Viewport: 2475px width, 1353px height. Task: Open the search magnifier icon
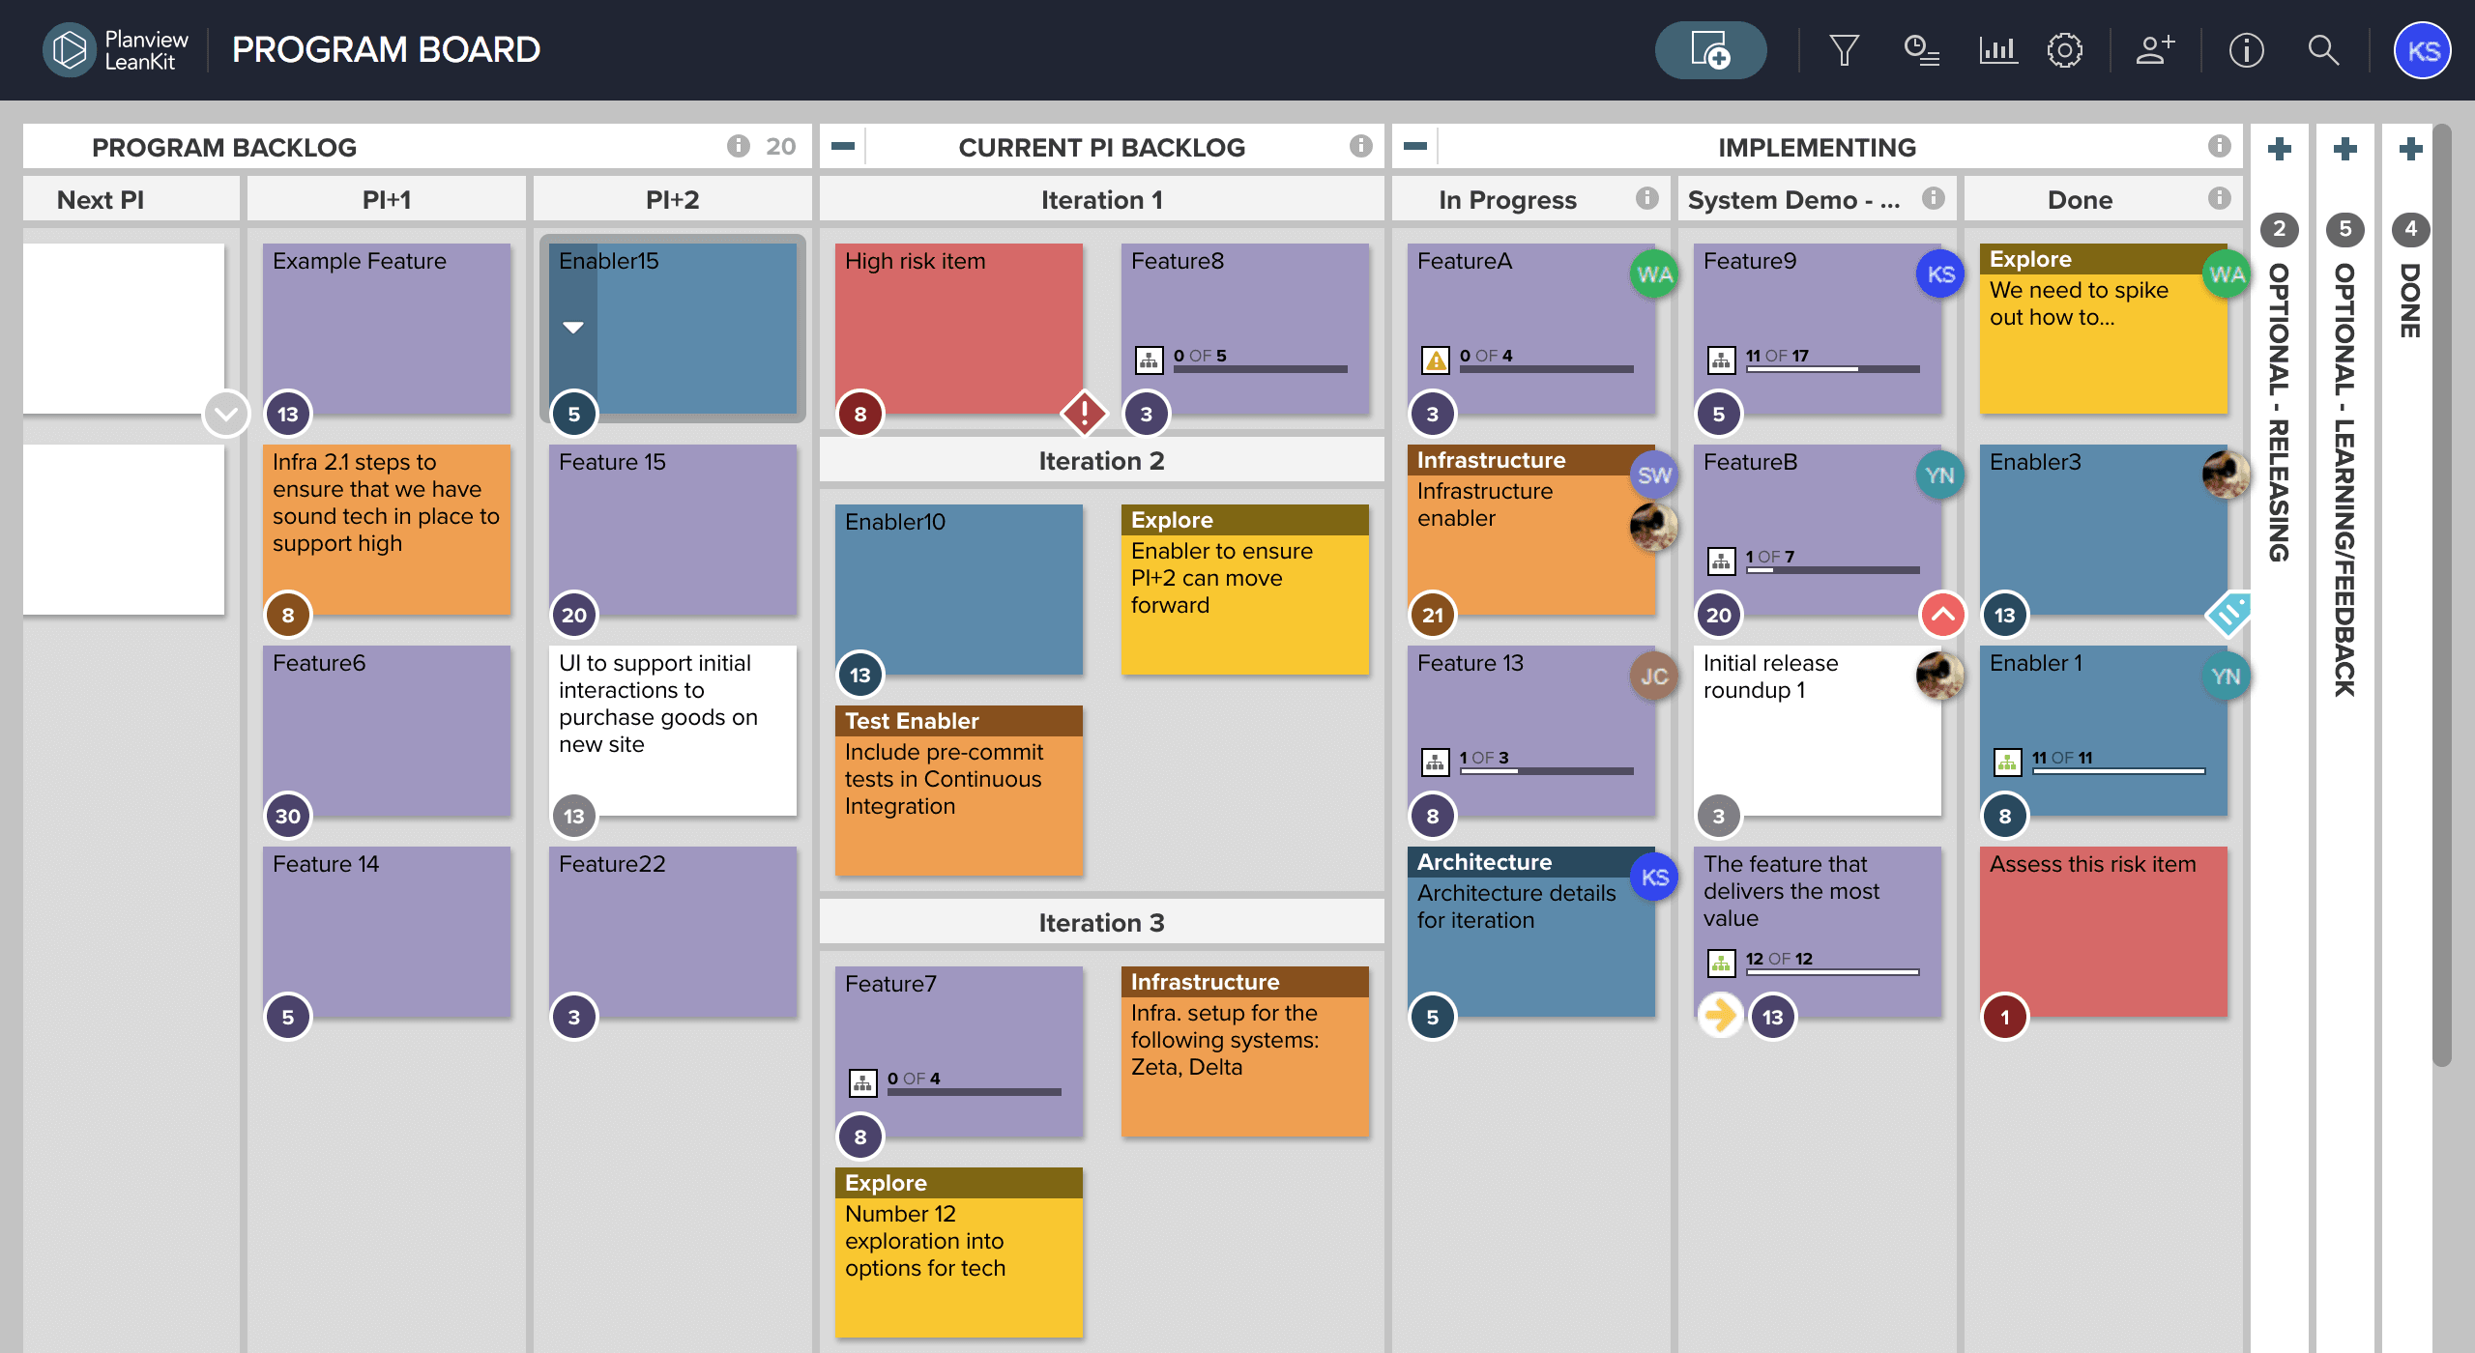click(x=2322, y=50)
